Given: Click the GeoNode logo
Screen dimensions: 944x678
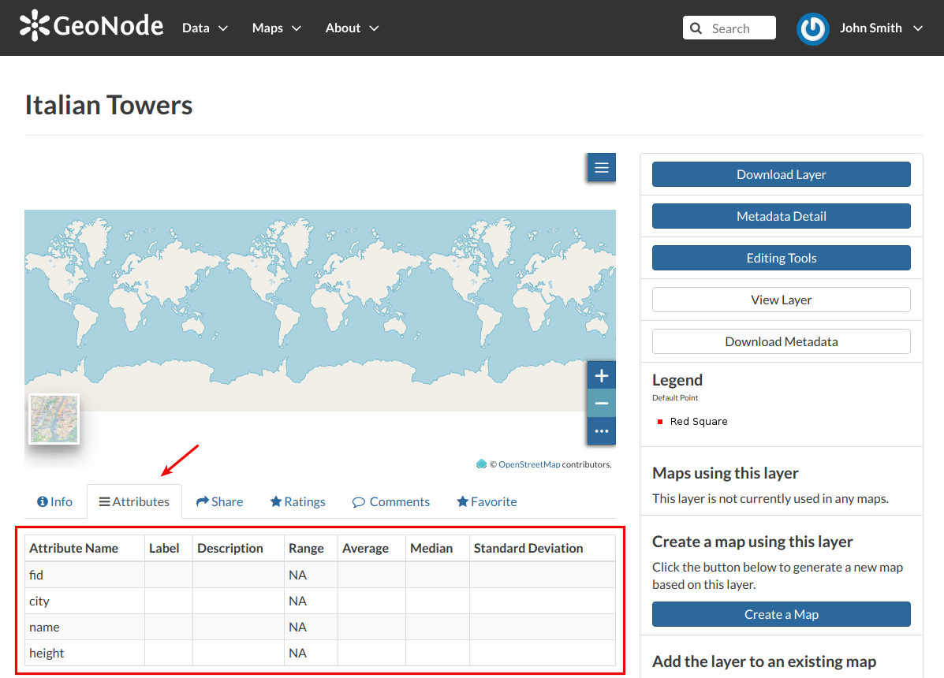Looking at the screenshot, I should pyautogui.click(x=91, y=26).
